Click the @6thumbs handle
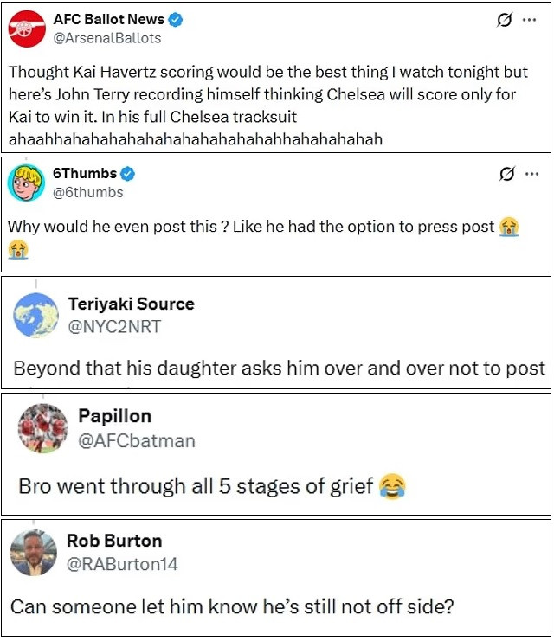Screen dimensions: 554x641 point(88,192)
